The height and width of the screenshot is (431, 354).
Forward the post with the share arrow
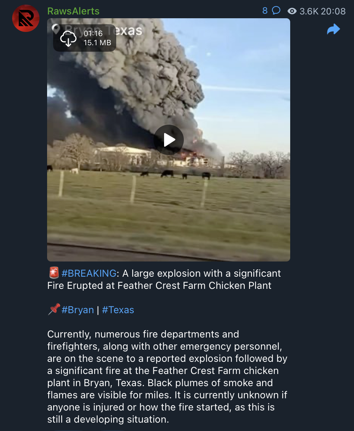click(333, 29)
